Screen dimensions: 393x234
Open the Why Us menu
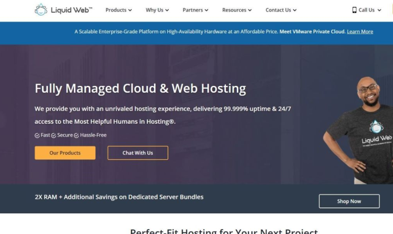click(x=157, y=10)
